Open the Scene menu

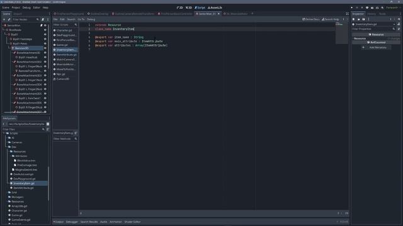[x=6, y=8]
